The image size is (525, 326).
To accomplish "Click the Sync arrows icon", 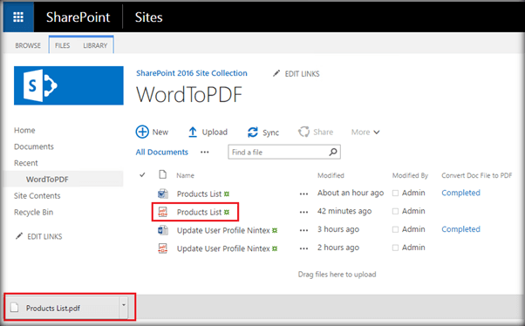I will [253, 132].
